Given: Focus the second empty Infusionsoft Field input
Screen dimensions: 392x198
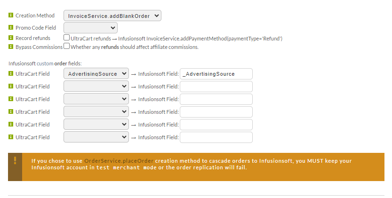Looking at the screenshot, I should coord(216,87).
